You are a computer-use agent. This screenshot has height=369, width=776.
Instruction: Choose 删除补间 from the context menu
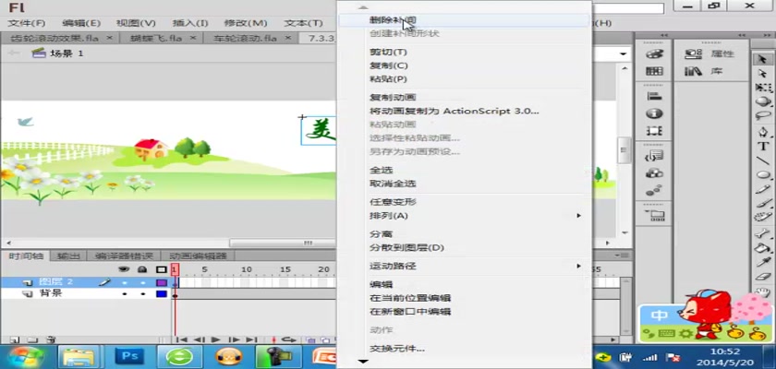[x=392, y=19]
